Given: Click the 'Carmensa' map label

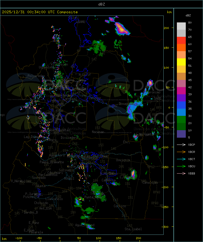Looking at the screenshot, I should pyautogui.click(x=109, y=180).
